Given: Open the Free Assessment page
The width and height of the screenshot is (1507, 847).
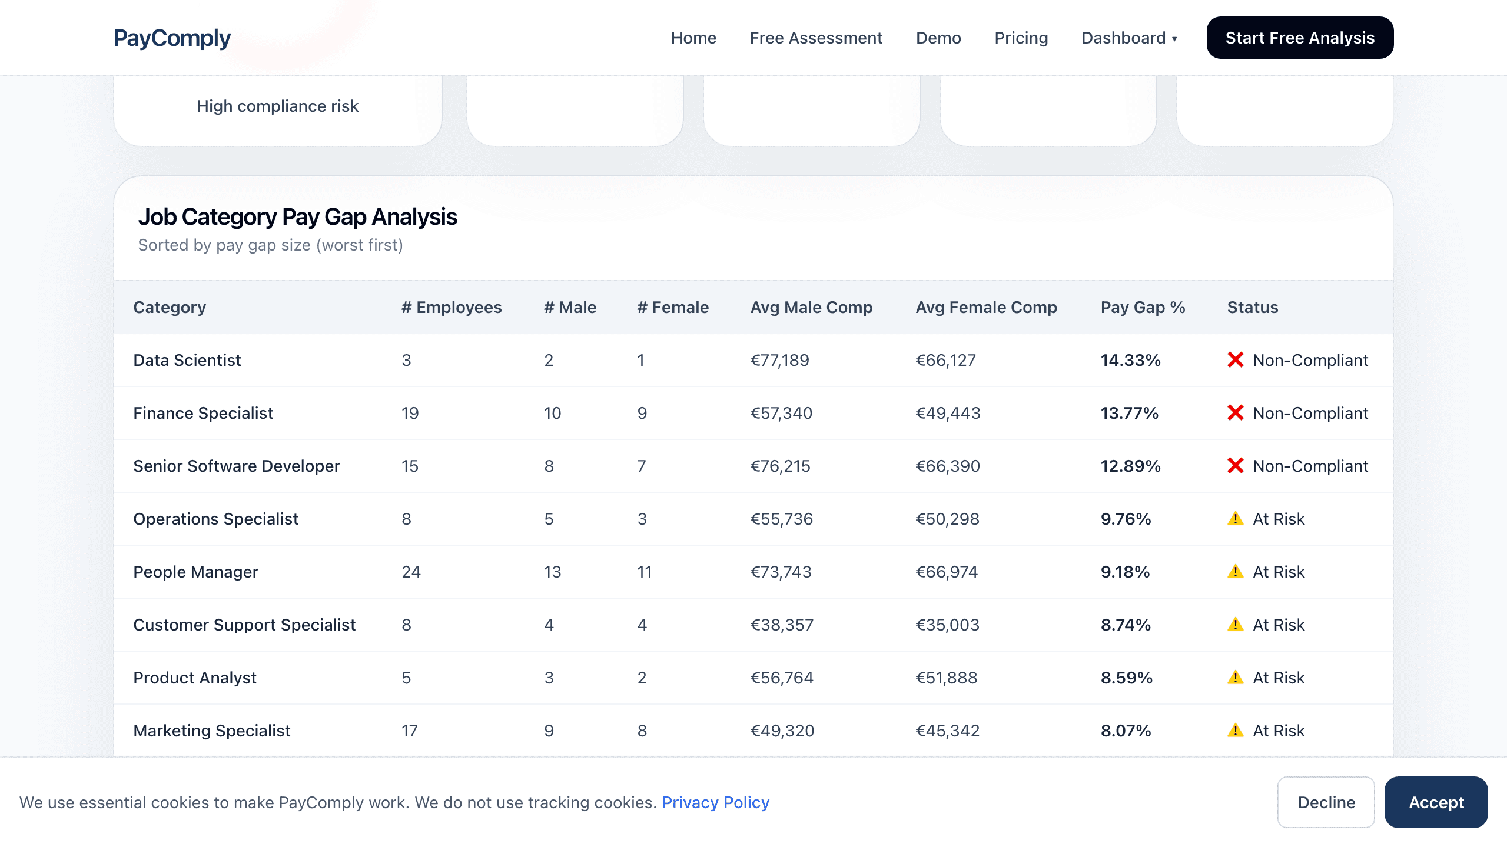Looking at the screenshot, I should tap(816, 38).
